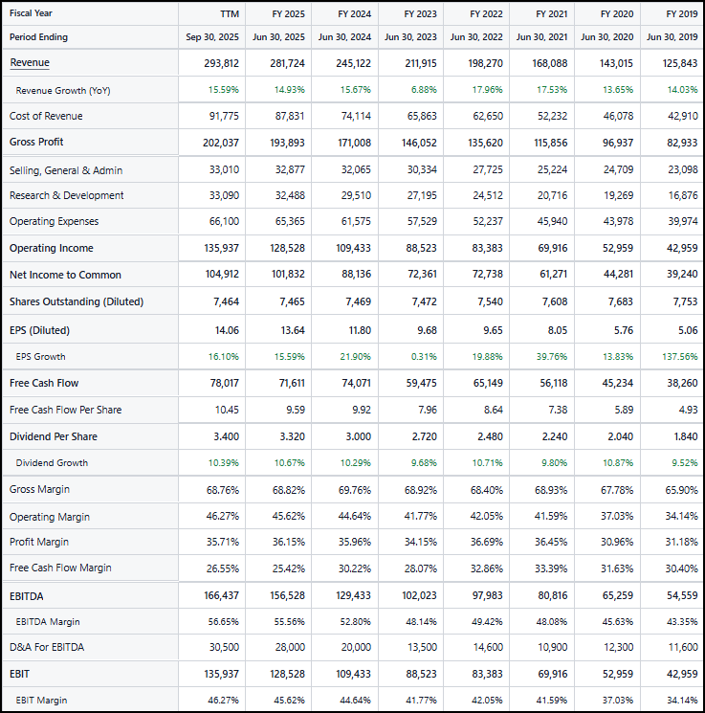Screen dimensions: 705x713
Task: Click the FY 2024 EBITDA value 129,433
Action: pos(353,596)
